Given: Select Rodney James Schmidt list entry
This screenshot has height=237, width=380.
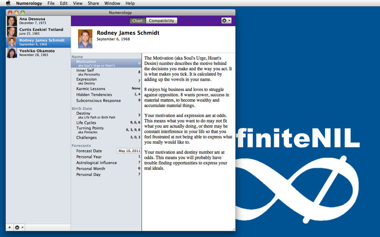Looking at the screenshot, I should pos(38,42).
